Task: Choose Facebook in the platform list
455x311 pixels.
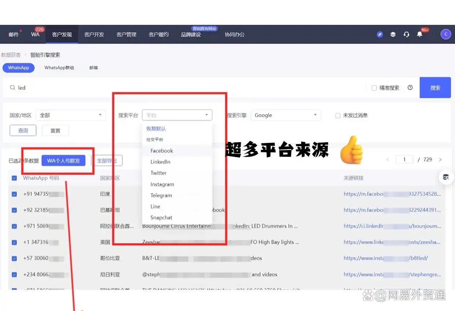Action: [x=162, y=151]
